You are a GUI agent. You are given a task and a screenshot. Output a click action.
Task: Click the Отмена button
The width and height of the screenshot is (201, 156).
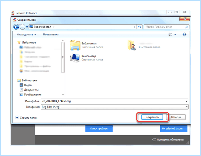point(176,117)
